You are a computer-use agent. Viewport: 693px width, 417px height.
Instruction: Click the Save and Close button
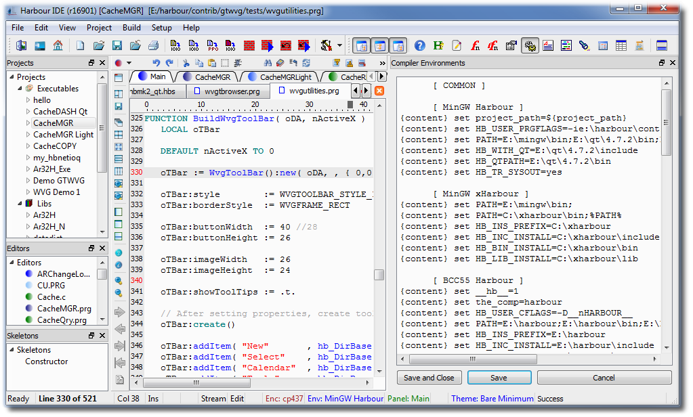(429, 378)
